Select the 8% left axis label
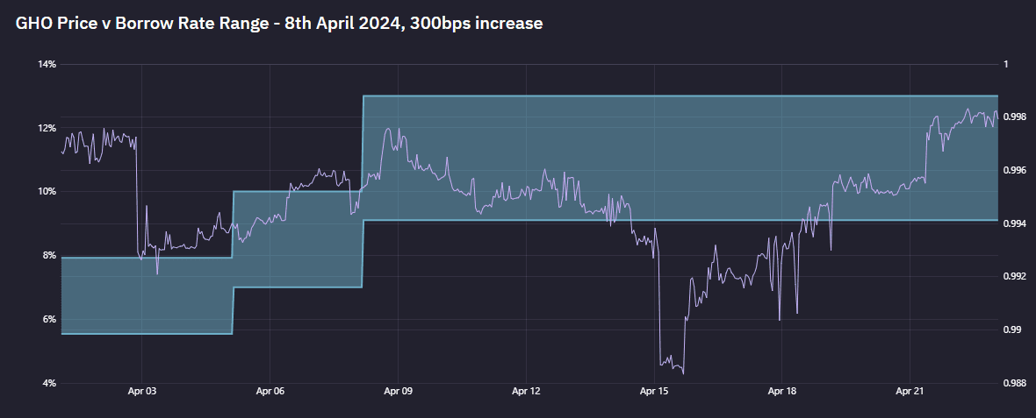The image size is (1036, 418). [48, 256]
